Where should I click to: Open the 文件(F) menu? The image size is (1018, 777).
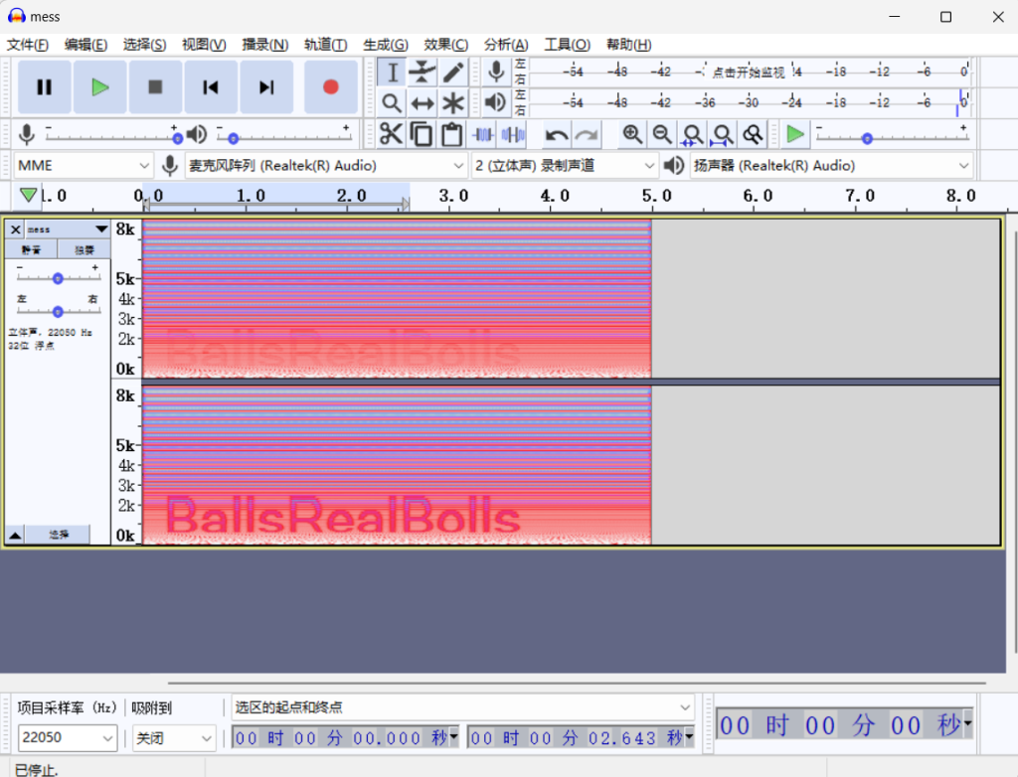[x=28, y=45]
